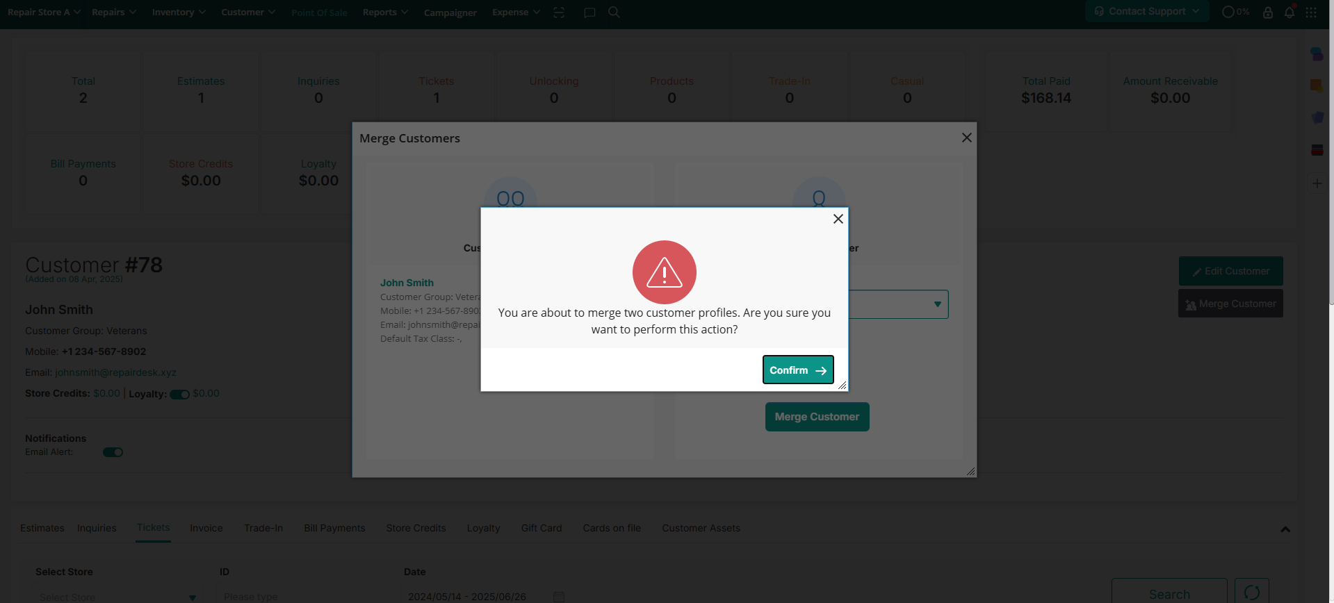1334x603 pixels.
Task: Click the Edit Customer button's pencil icon
Action: [1197, 272]
